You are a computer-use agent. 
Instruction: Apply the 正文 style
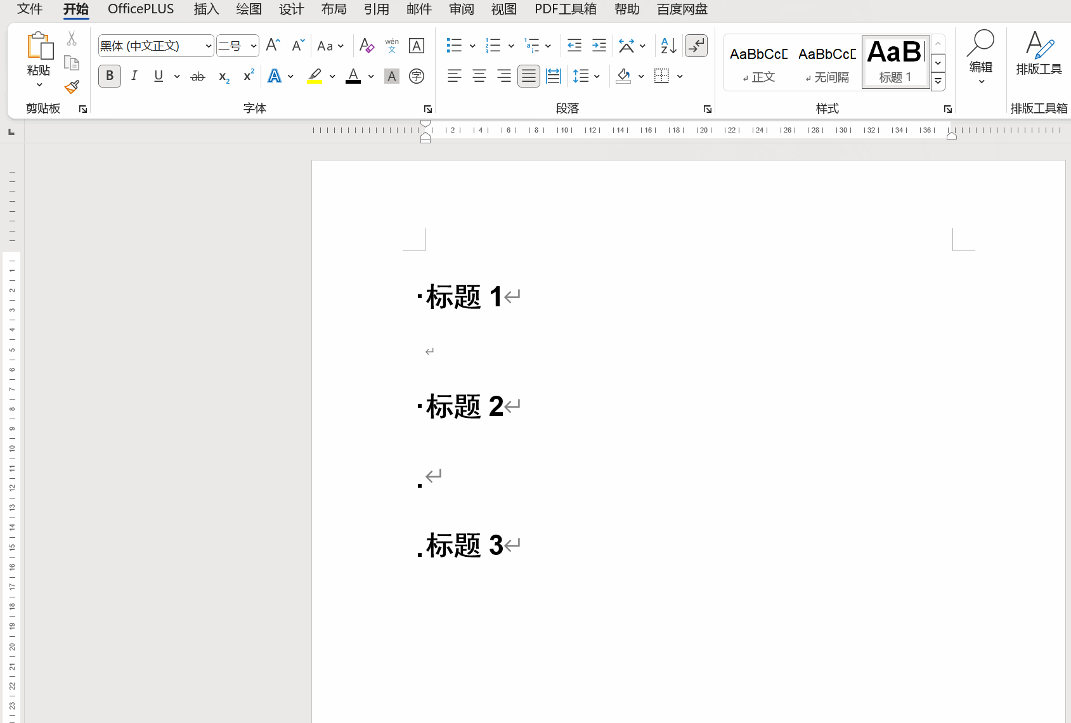[x=758, y=63]
